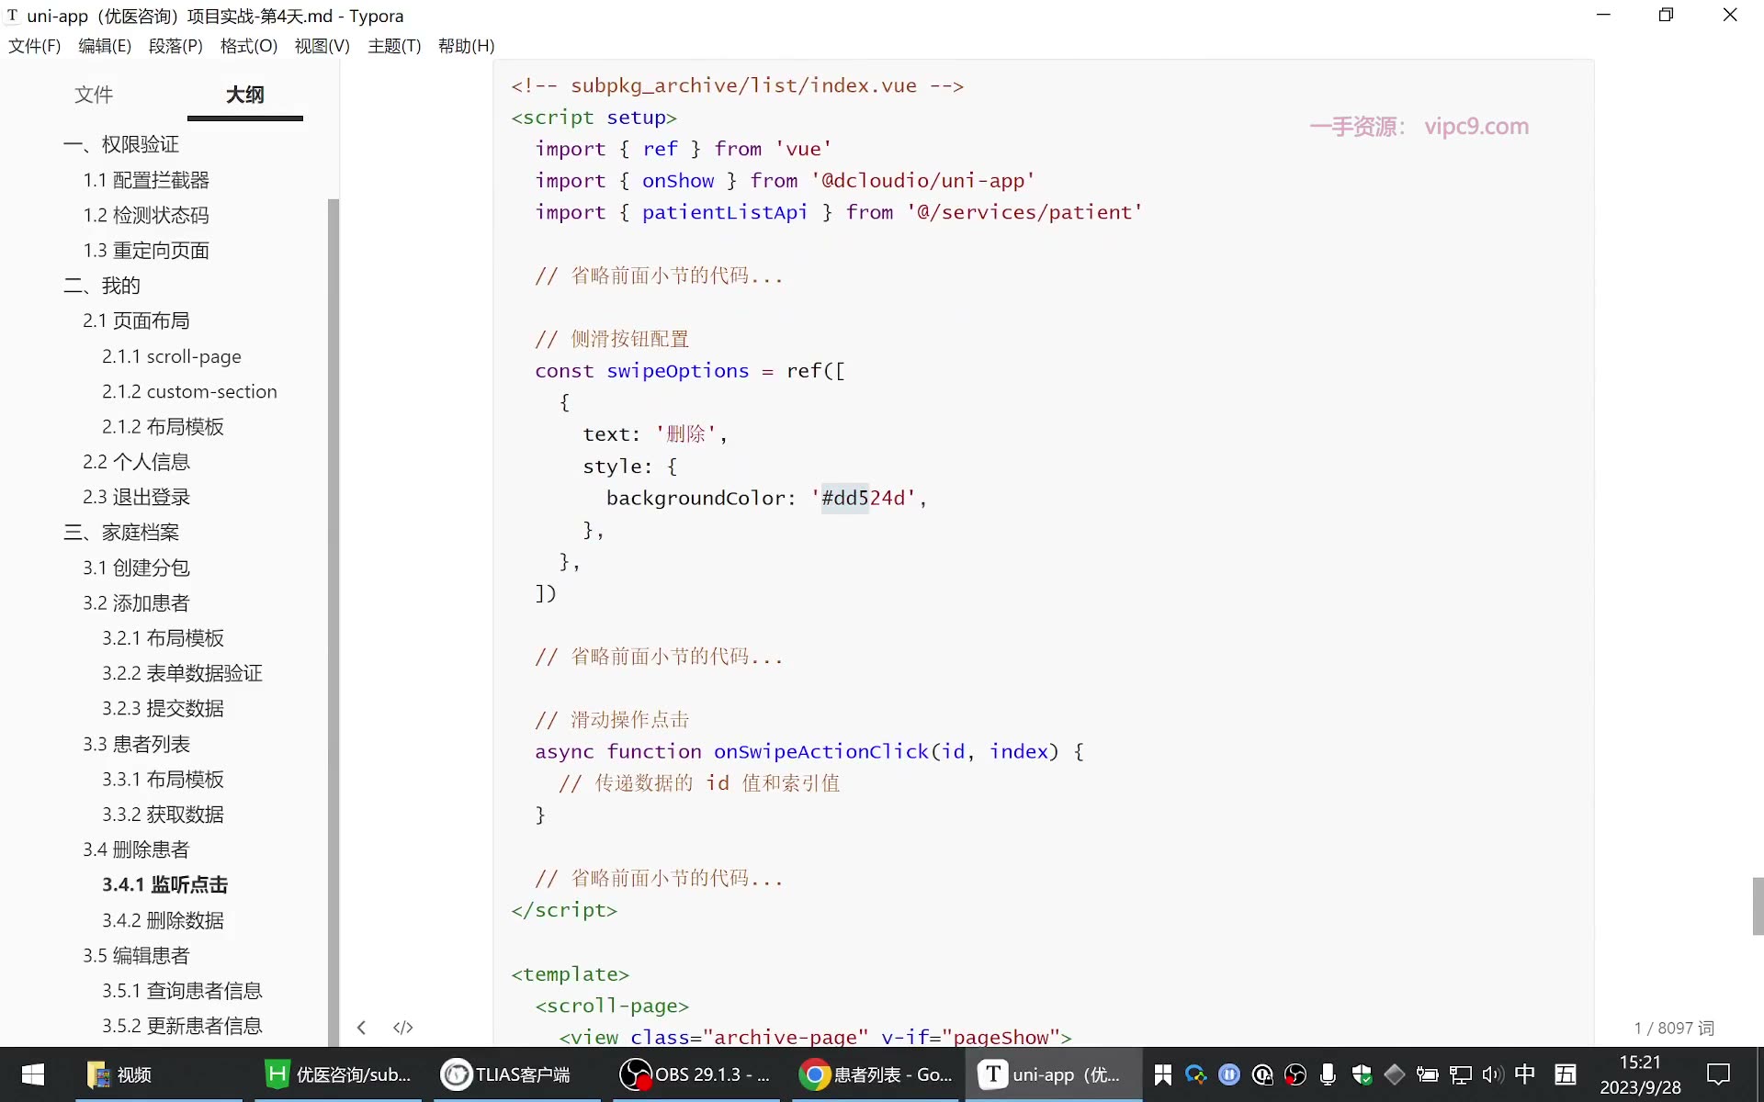Open the 编辑(E) menu
The height and width of the screenshot is (1102, 1764).
(105, 46)
